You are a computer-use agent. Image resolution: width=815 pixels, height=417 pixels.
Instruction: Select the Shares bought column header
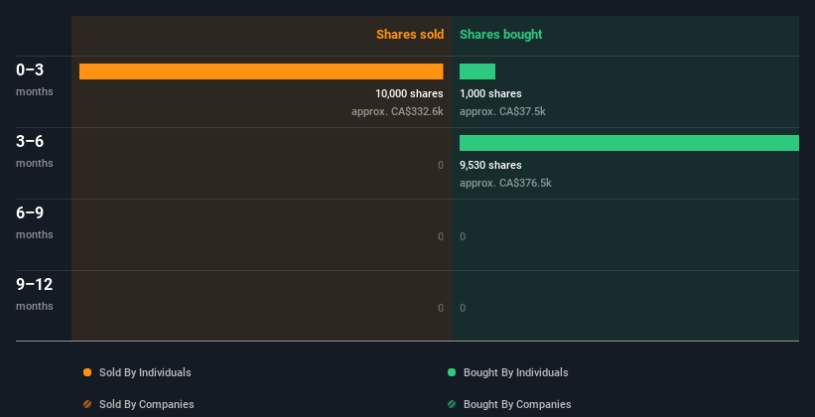(501, 35)
